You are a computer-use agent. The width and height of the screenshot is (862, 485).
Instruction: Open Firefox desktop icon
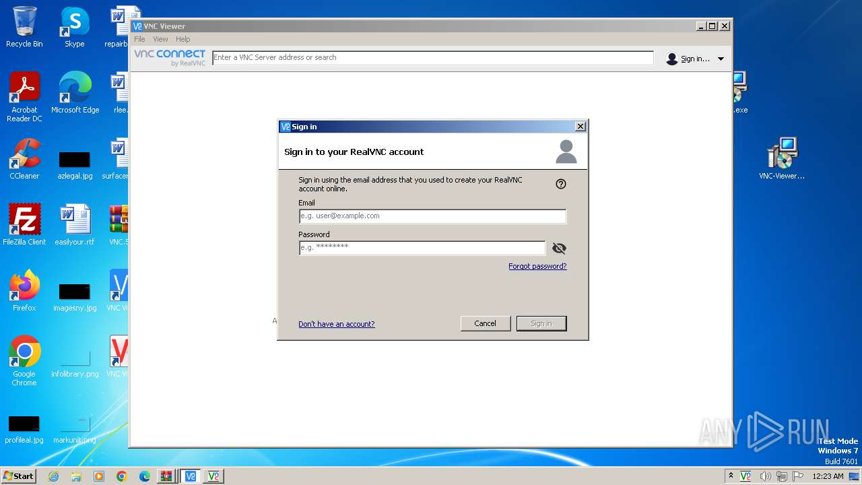click(24, 291)
